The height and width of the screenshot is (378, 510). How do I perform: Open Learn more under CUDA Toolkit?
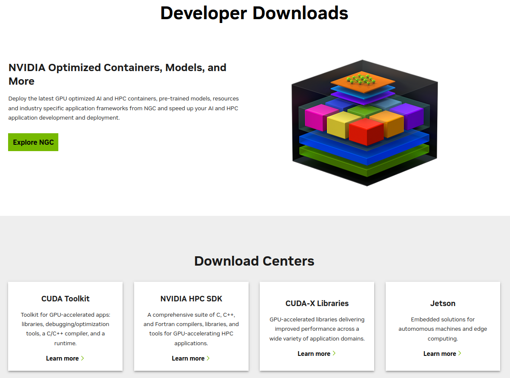pos(62,358)
